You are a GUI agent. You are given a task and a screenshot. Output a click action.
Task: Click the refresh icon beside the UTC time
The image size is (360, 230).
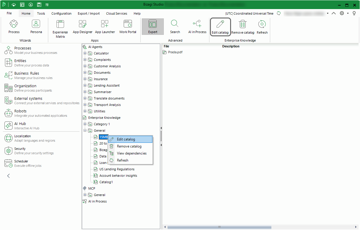pos(279,13)
